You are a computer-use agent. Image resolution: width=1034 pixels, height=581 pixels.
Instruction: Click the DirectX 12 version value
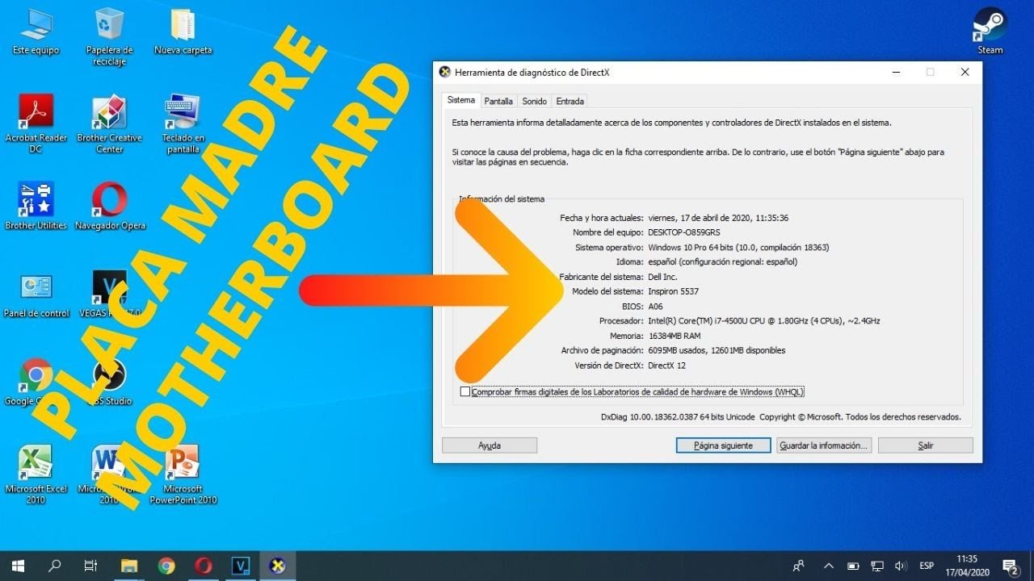[667, 366]
